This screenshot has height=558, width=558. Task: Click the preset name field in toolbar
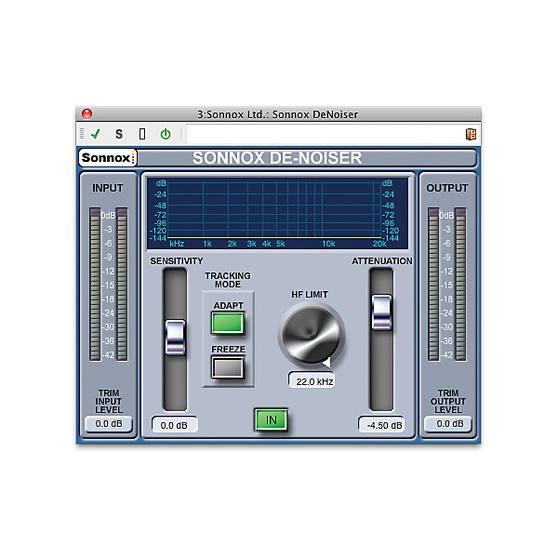(x=324, y=134)
